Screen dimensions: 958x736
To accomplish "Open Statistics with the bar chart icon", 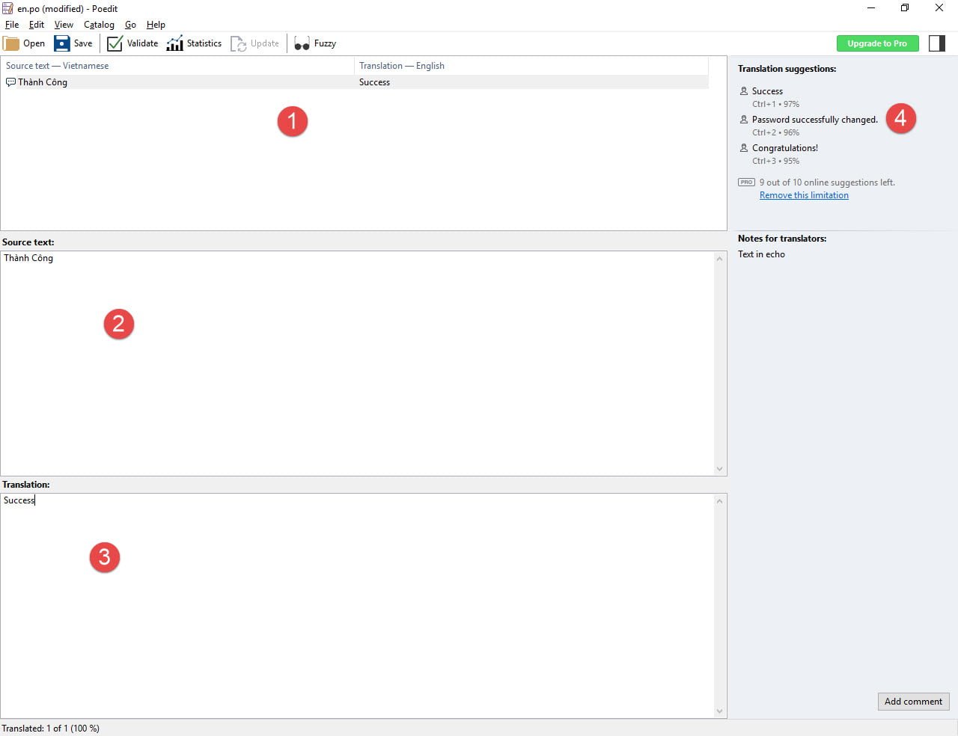I will (175, 43).
